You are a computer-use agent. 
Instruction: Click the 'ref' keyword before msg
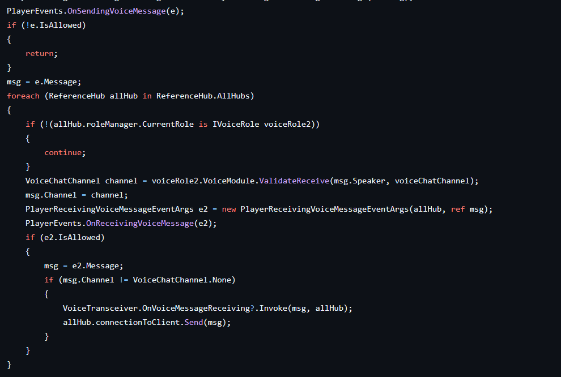[458, 209]
